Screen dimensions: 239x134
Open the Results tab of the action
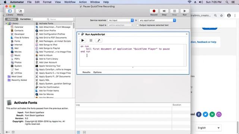86,72
